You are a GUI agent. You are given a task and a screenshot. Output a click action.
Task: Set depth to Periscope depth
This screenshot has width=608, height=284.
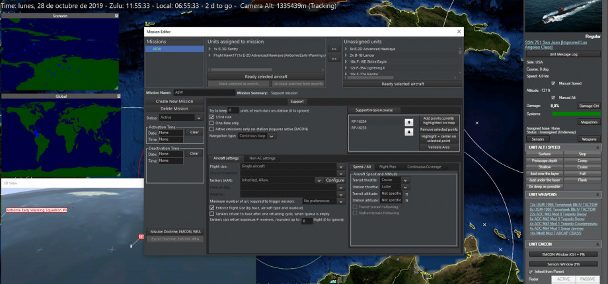click(x=545, y=160)
